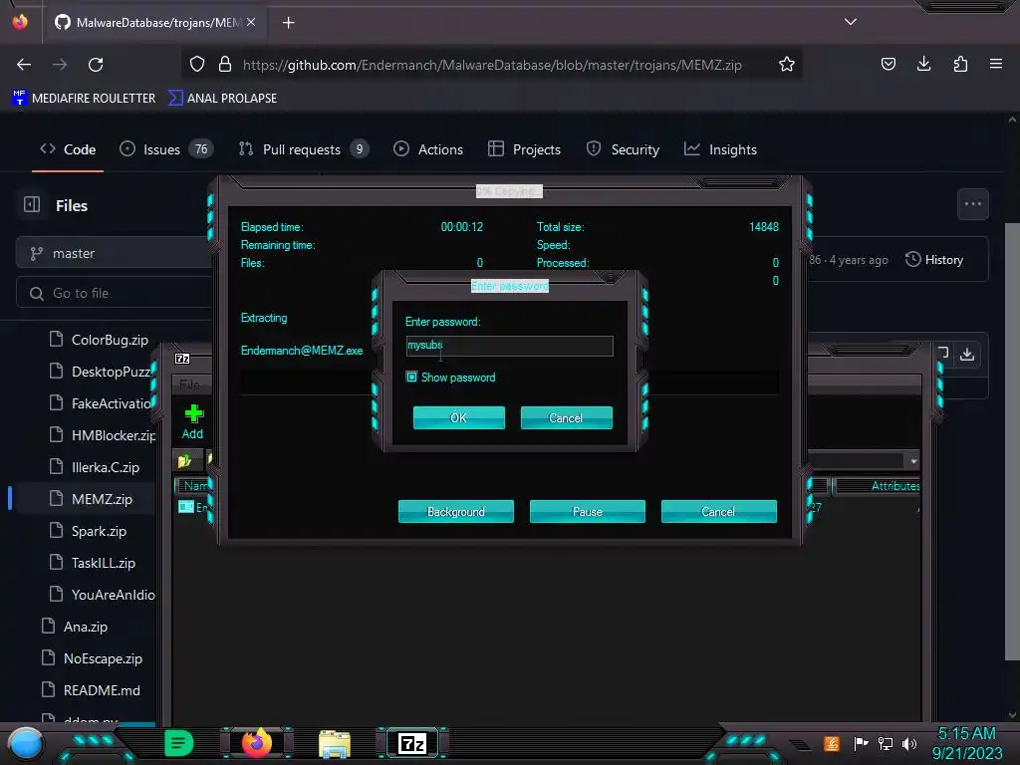Open the Actions tab

point(428,149)
